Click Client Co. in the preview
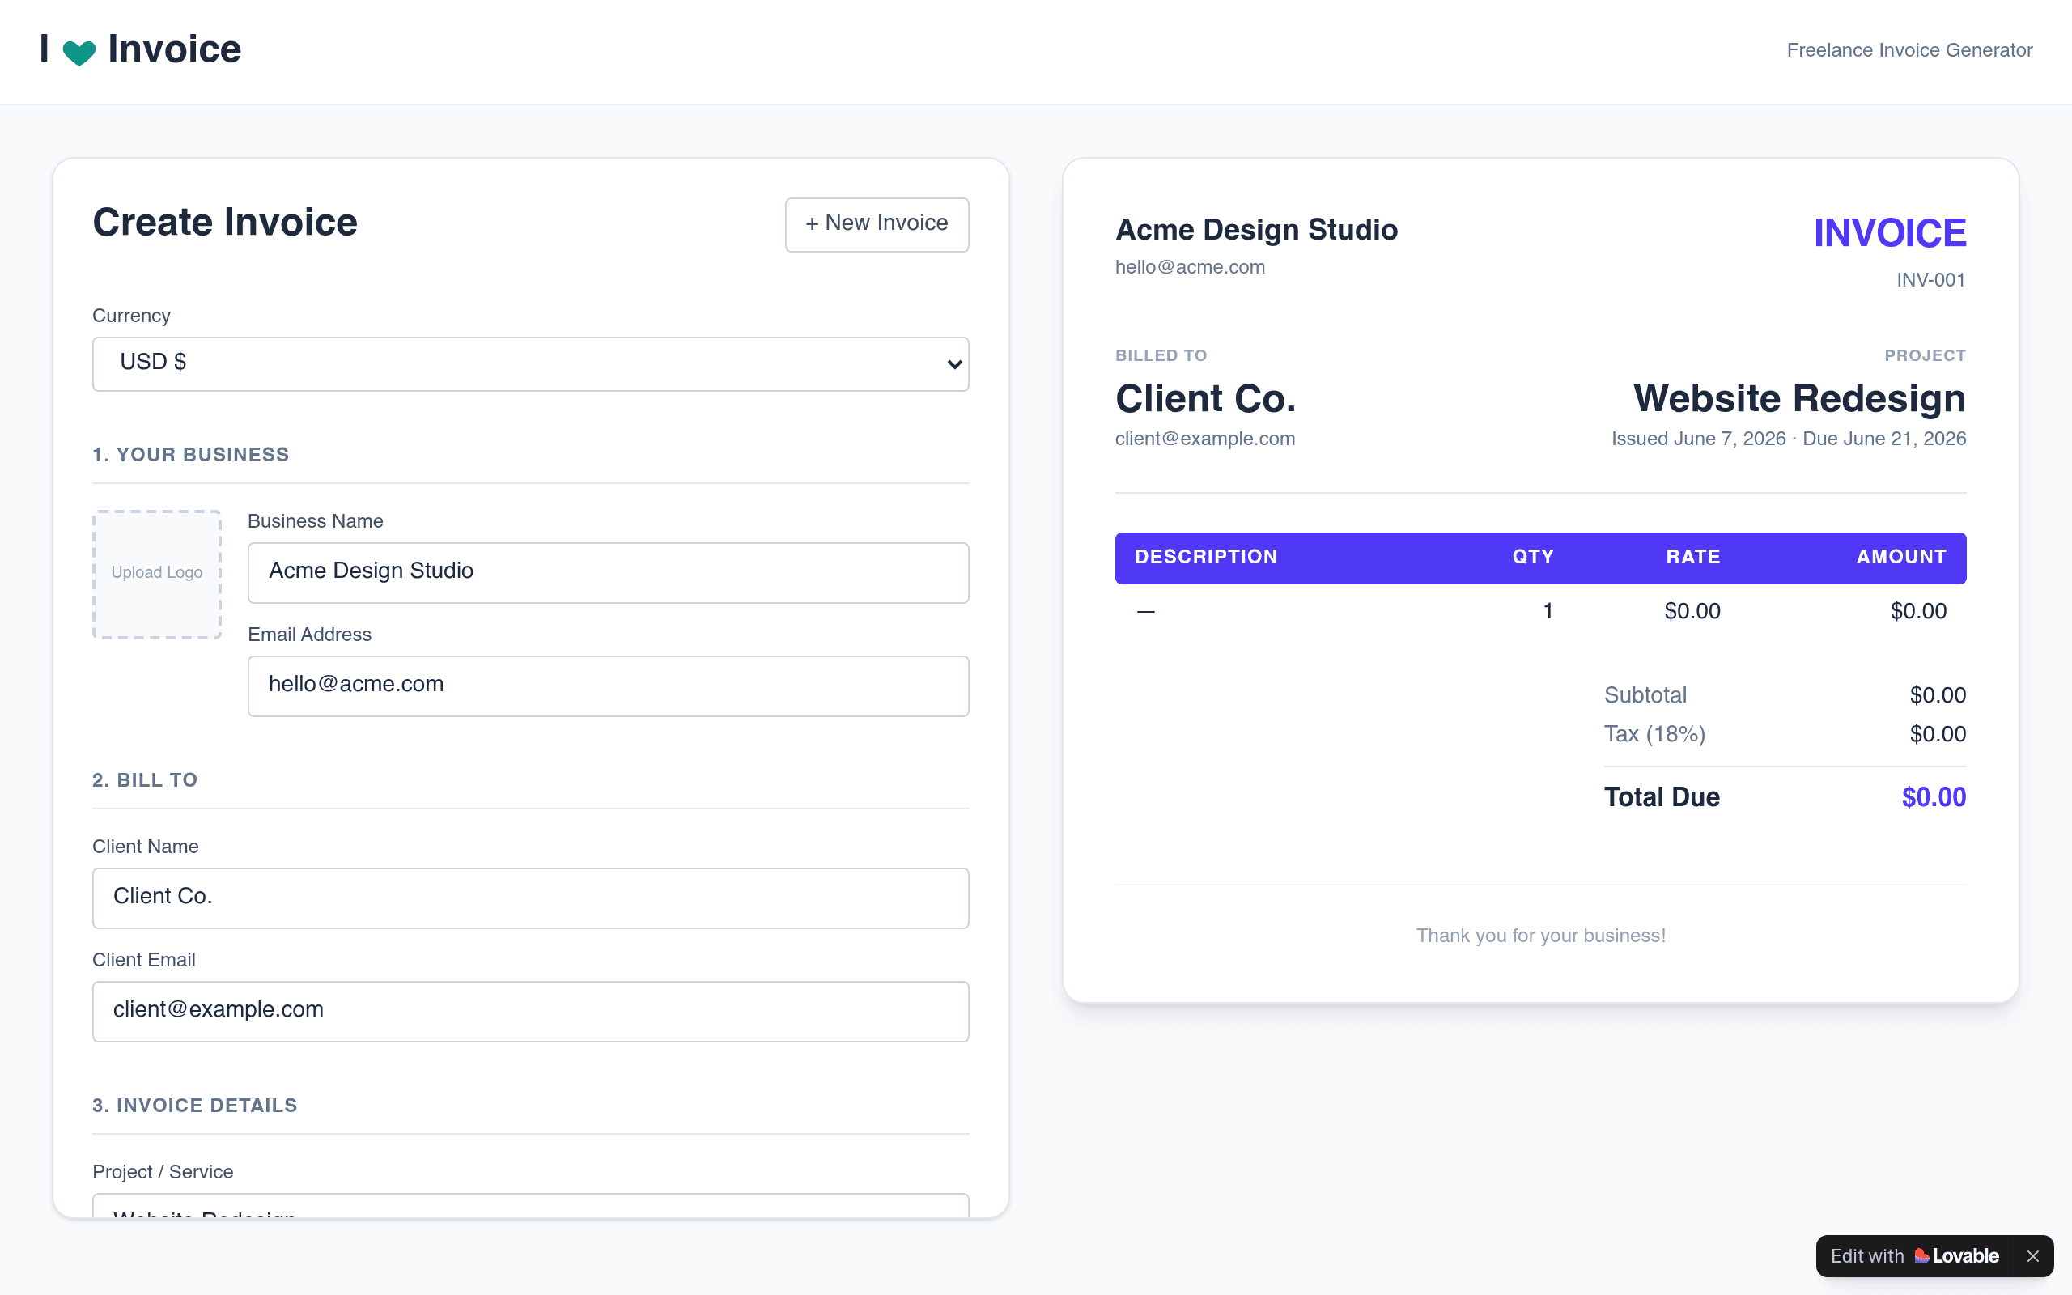The image size is (2072, 1295). tap(1205, 398)
